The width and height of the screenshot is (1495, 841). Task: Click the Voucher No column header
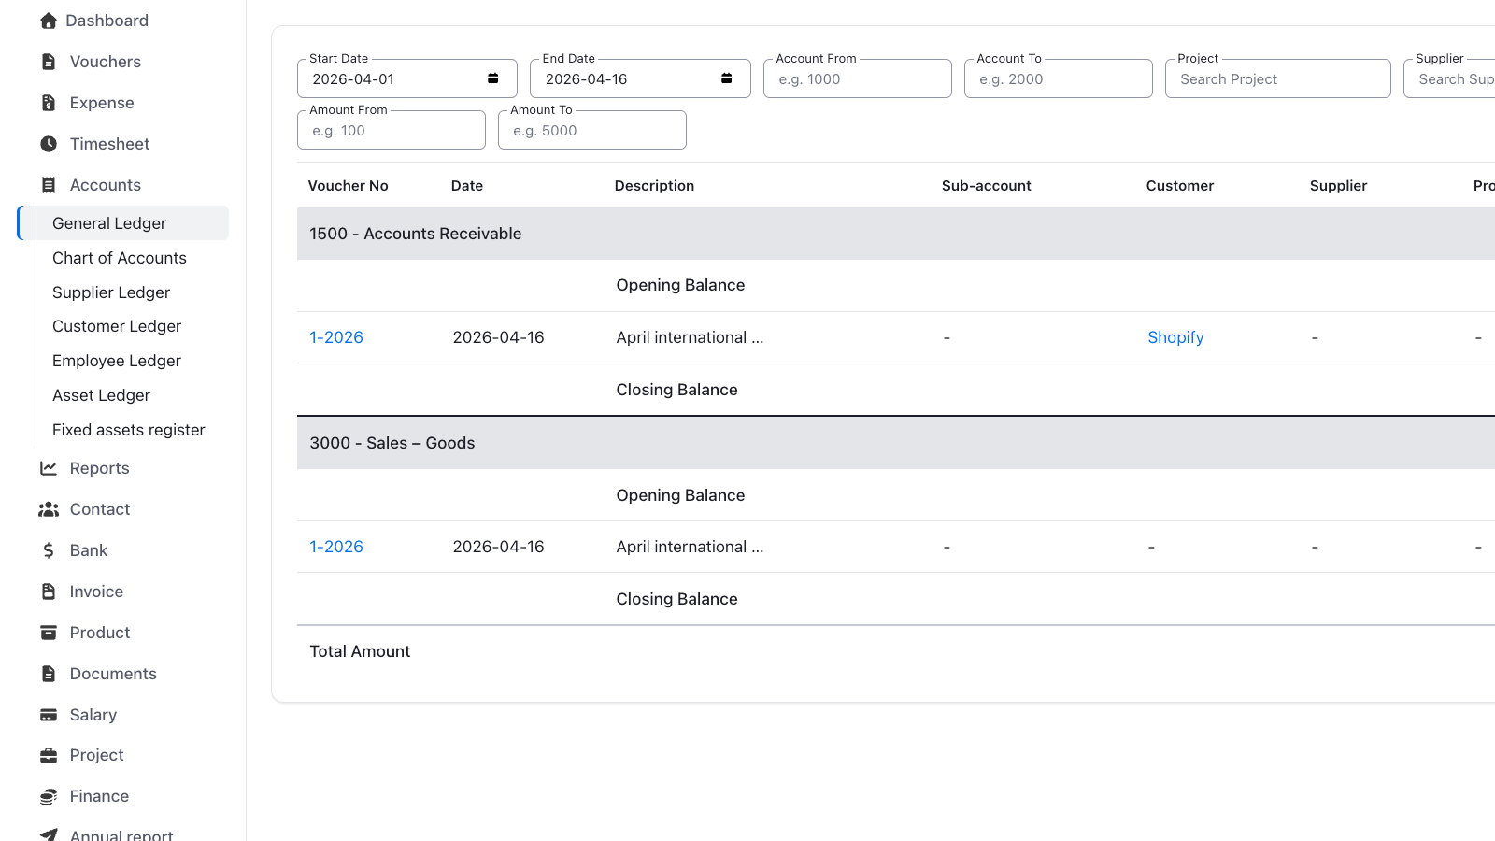tap(348, 186)
